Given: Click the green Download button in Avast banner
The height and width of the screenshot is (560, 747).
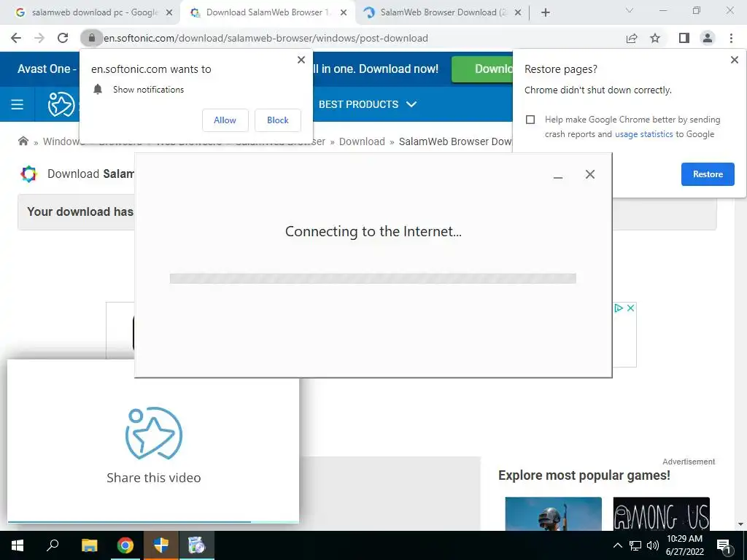Looking at the screenshot, I should (482, 69).
